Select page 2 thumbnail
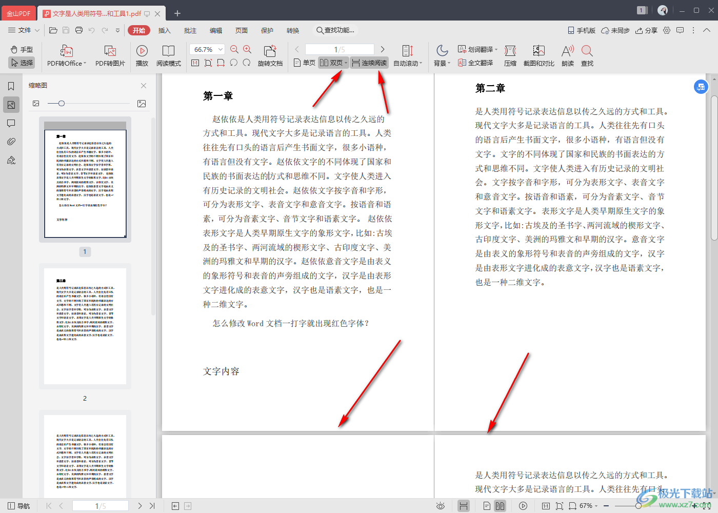 click(85, 326)
